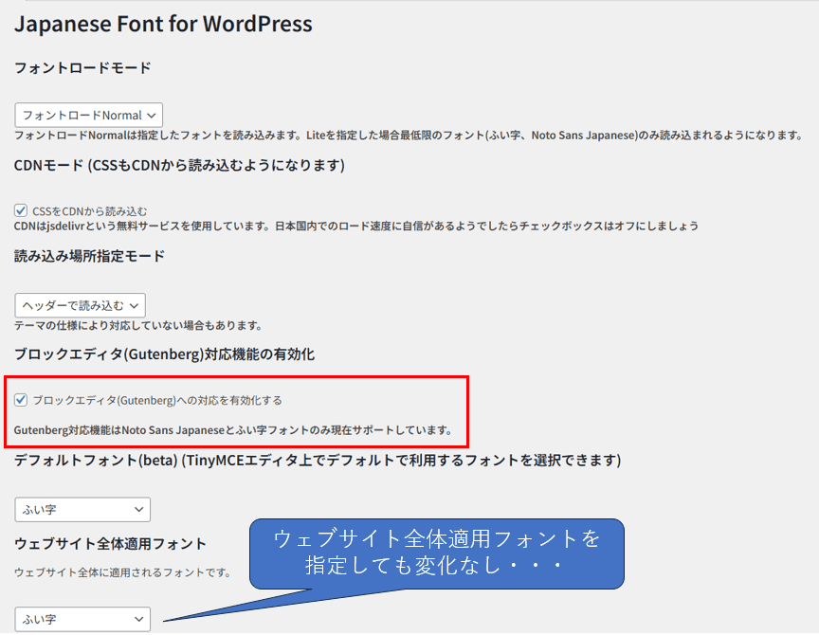Click the フォントロードNormalは指定したフォント description line
The width and height of the screenshot is (819, 635).
click(x=409, y=136)
